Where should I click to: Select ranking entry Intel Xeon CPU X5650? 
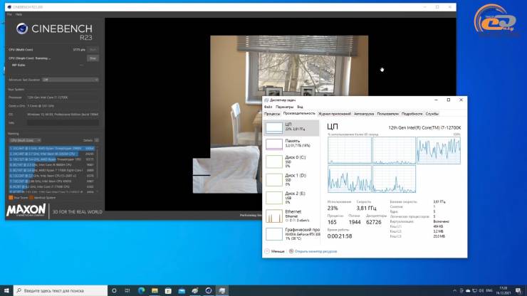52,181
